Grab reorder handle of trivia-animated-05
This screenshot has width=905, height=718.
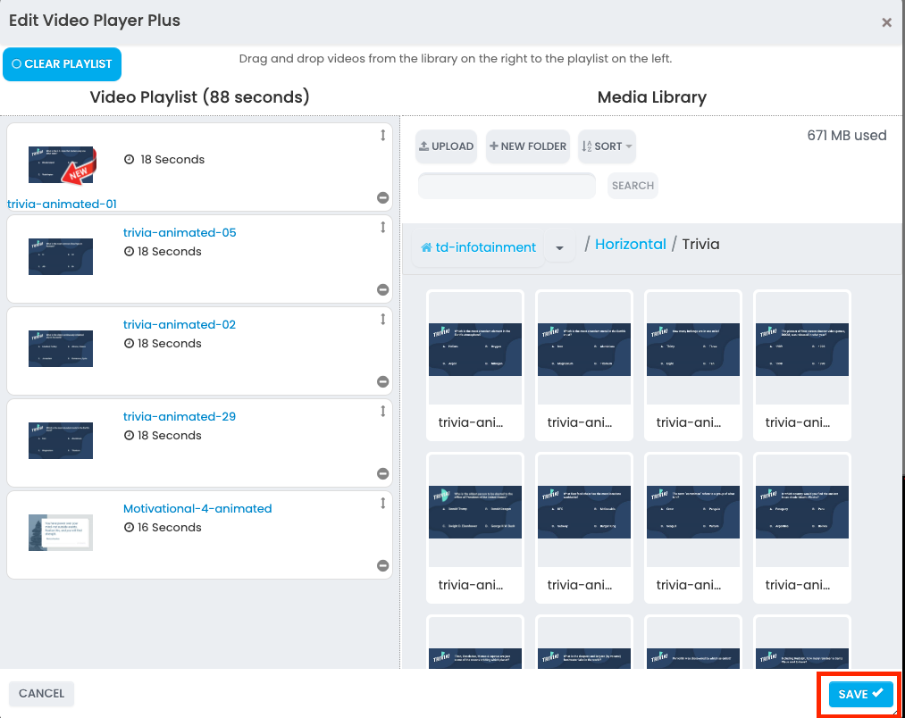(382, 228)
